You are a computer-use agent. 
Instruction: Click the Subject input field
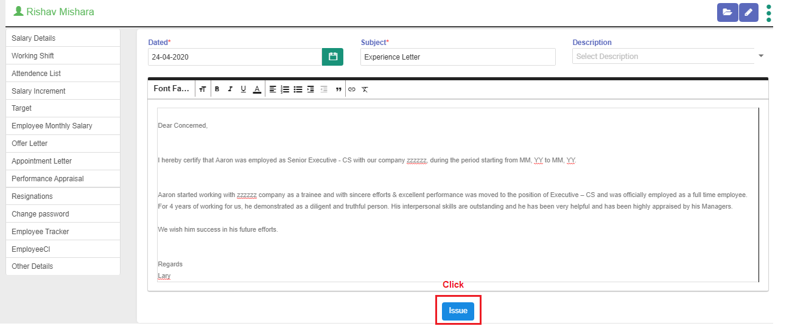(458, 57)
